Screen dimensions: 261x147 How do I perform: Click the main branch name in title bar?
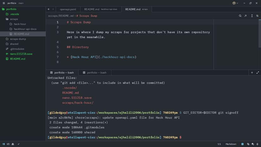pyautogui.click(x=21, y=3)
